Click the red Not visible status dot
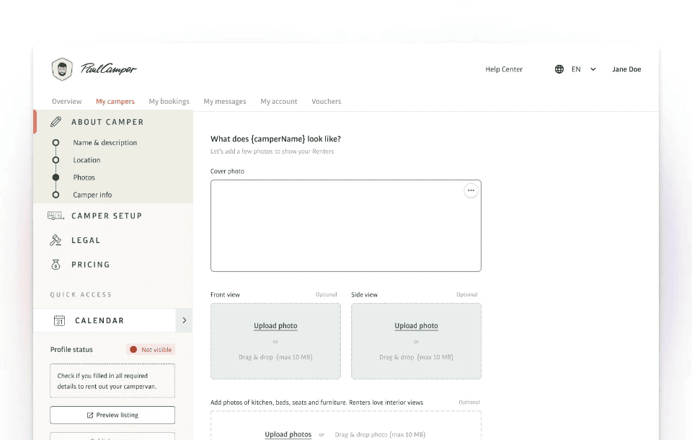The width and height of the screenshot is (692, 440). [133, 349]
